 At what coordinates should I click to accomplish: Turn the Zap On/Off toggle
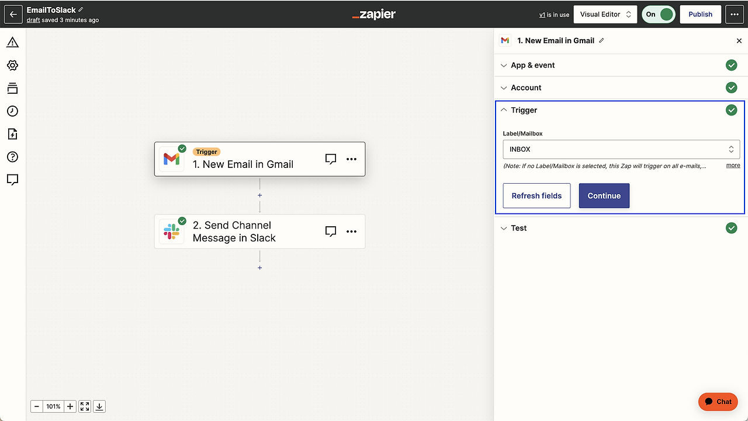click(659, 15)
